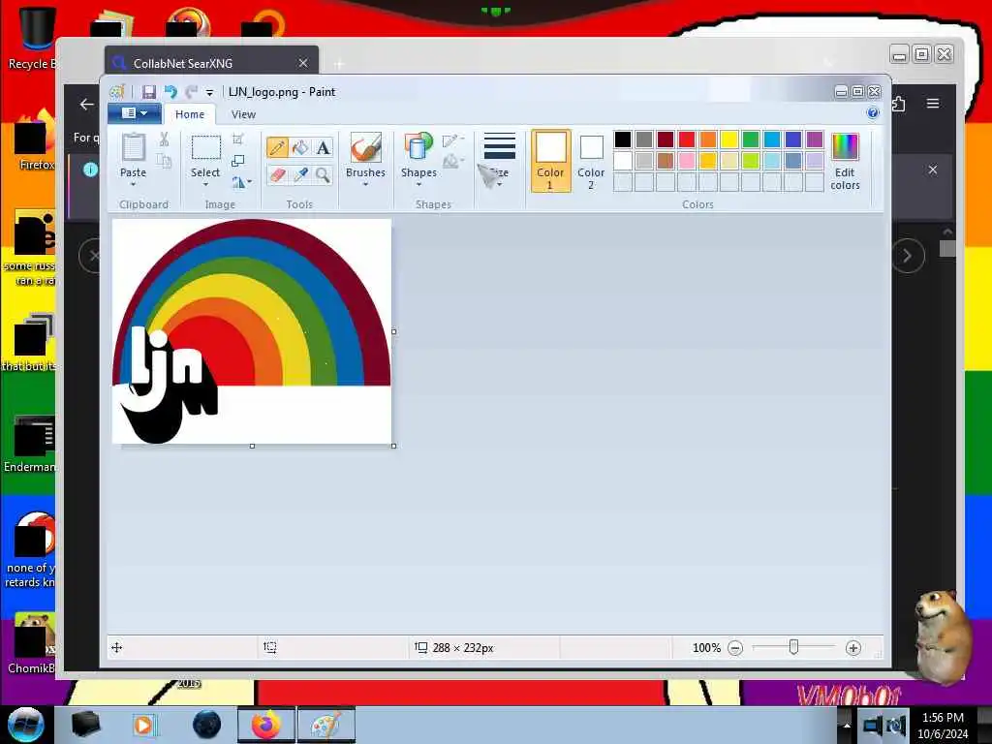
Task: Click the zoom in plus button
Action: pos(852,648)
